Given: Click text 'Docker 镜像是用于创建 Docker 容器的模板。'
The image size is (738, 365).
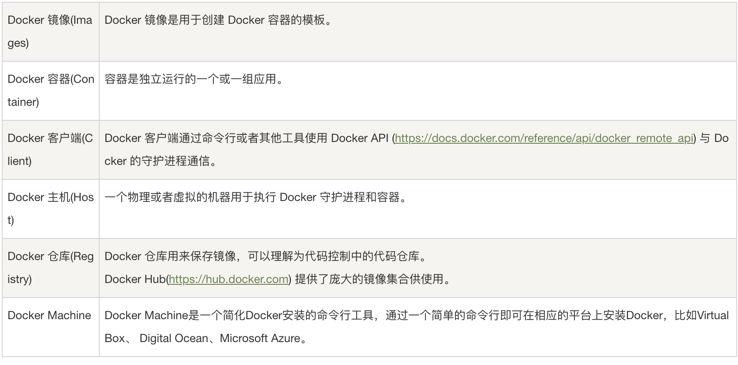Looking at the screenshot, I should pyautogui.click(x=219, y=20).
